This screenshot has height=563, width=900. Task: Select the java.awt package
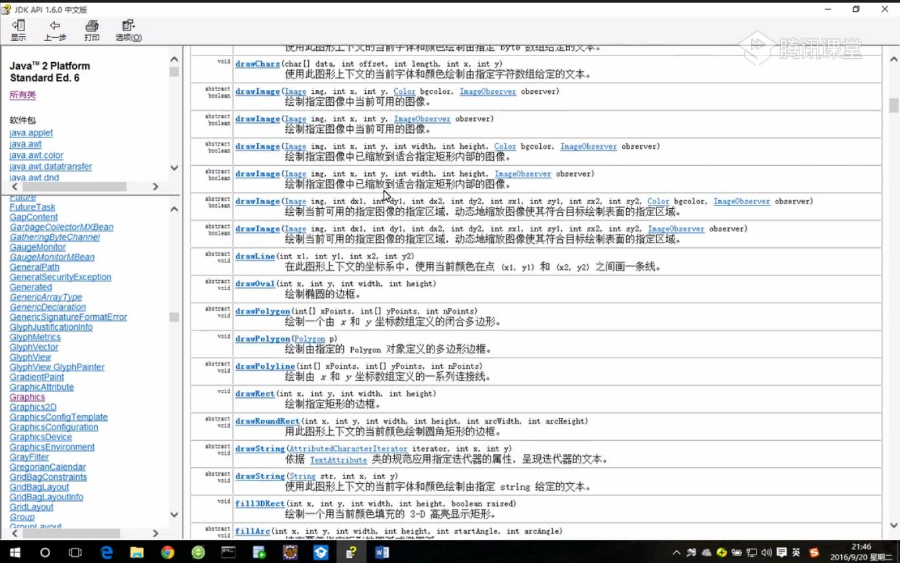26,144
